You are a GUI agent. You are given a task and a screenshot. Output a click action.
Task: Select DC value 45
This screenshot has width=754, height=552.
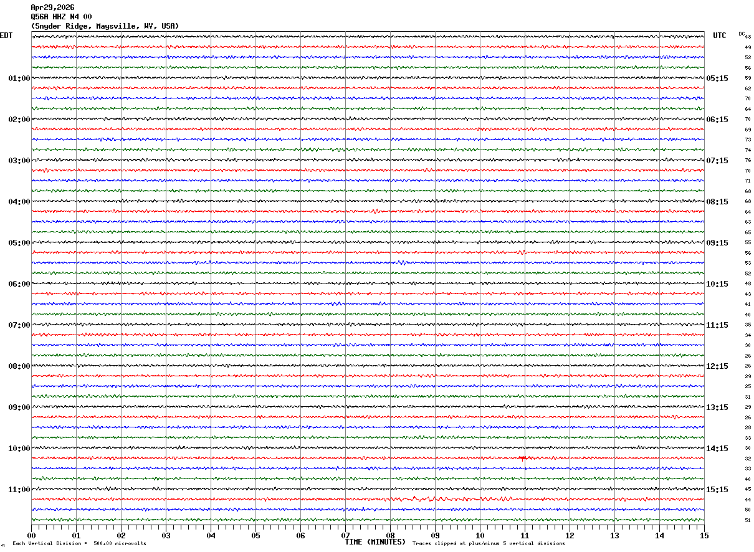pos(748,489)
